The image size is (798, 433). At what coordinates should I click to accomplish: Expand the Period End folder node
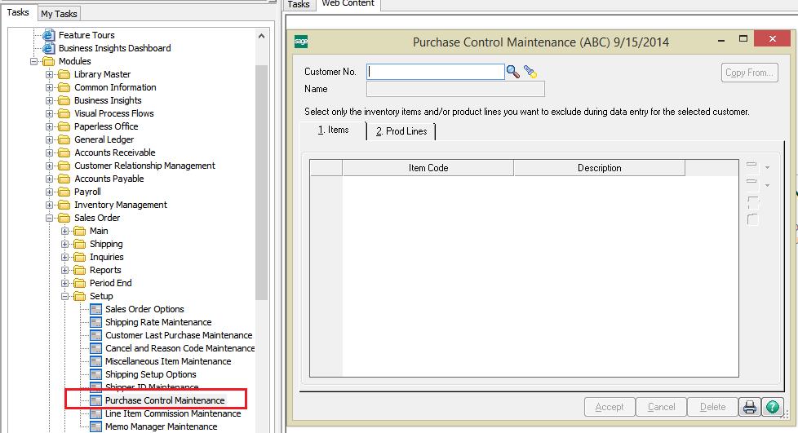pos(65,283)
